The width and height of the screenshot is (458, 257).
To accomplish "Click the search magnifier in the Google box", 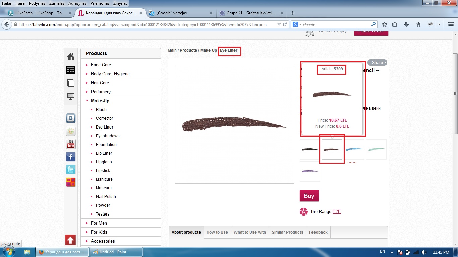I will pyautogui.click(x=373, y=24).
